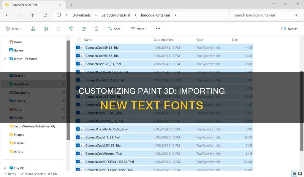Open Gallery in navigation pane

pyautogui.click(x=17, y=50)
